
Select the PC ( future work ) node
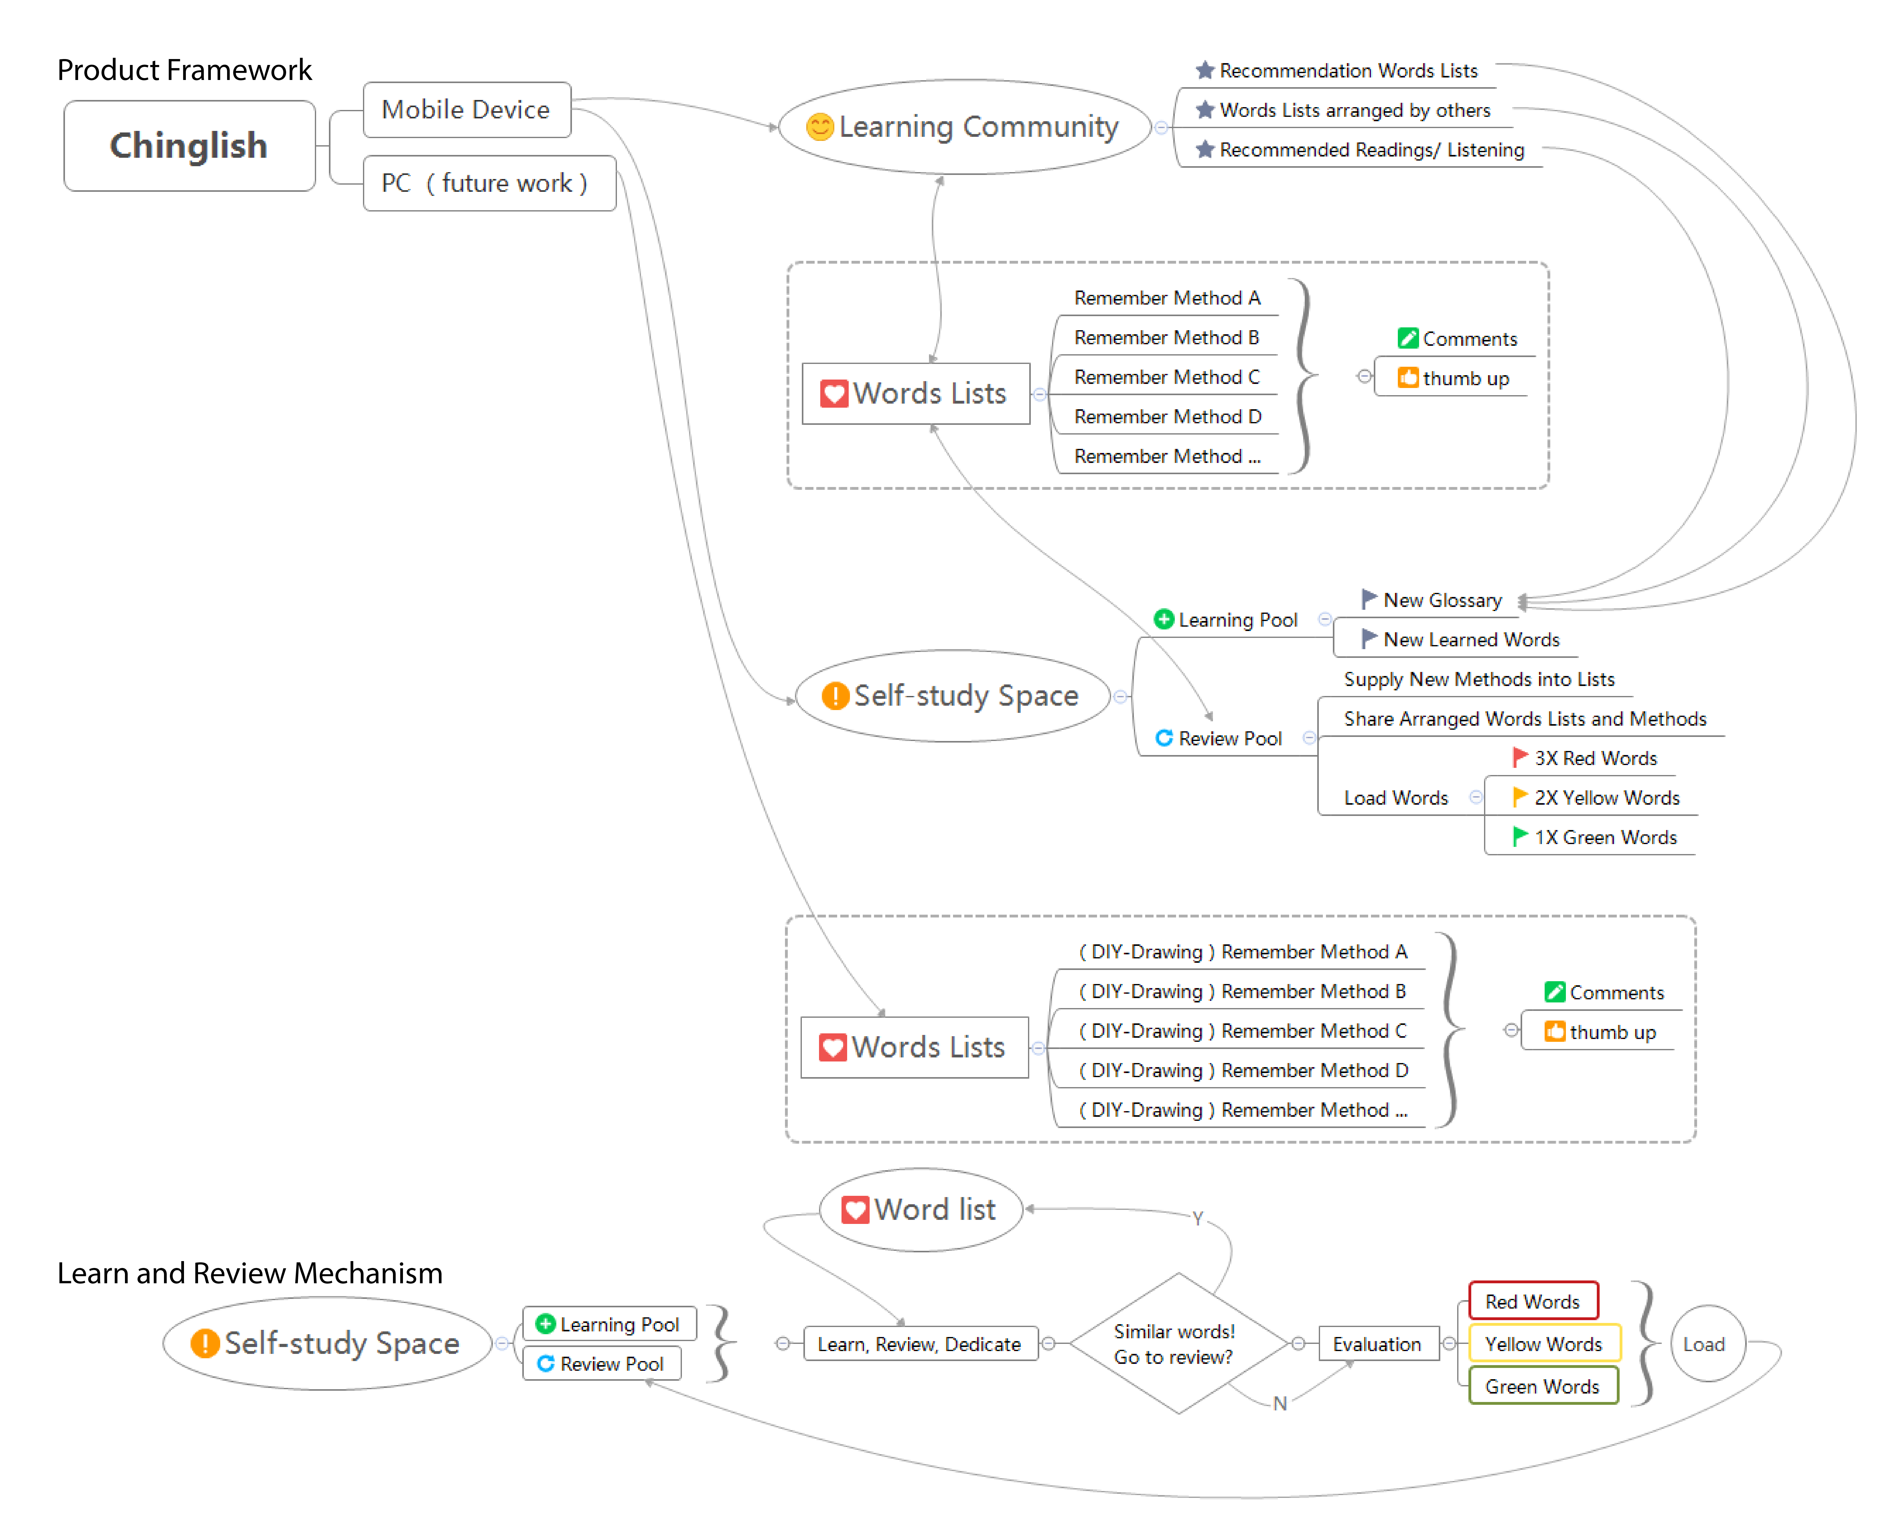(x=489, y=183)
